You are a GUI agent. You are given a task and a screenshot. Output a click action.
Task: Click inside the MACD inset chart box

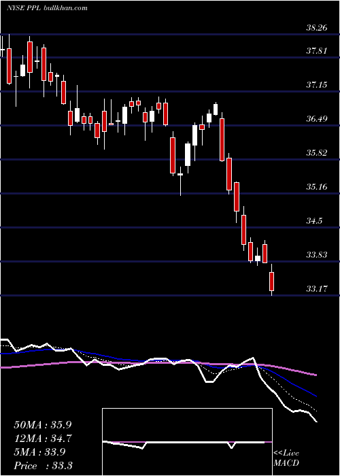(x=187, y=442)
